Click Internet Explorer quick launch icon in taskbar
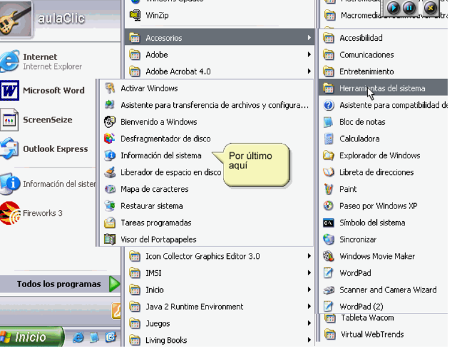 78,337
